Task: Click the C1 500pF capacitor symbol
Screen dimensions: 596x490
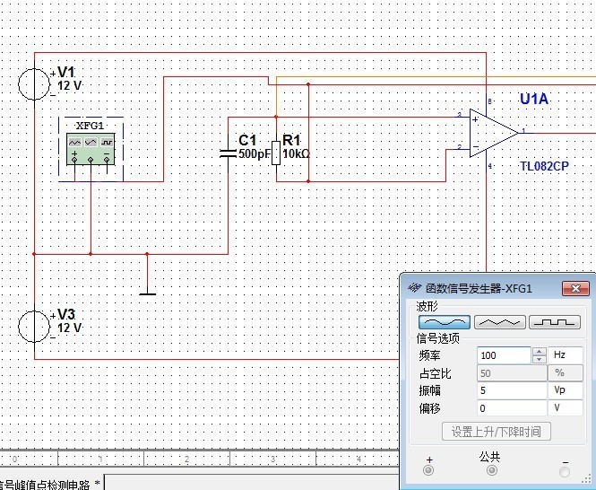Action: 228,152
